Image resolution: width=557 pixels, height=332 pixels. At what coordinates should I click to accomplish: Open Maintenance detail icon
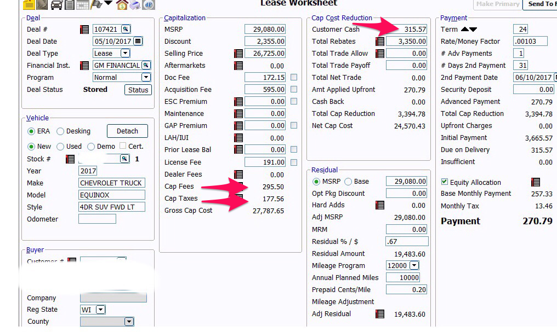coord(238,114)
